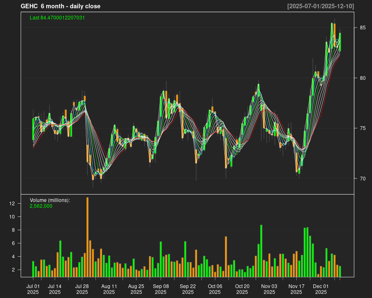
Task: Click the 70 price axis label
Action: pyautogui.click(x=362, y=179)
